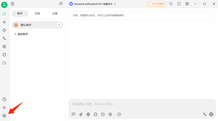Click 添加助手 to add assistant
Image resolution: width=218 pixels, height=121 pixels.
pyautogui.click(x=21, y=34)
